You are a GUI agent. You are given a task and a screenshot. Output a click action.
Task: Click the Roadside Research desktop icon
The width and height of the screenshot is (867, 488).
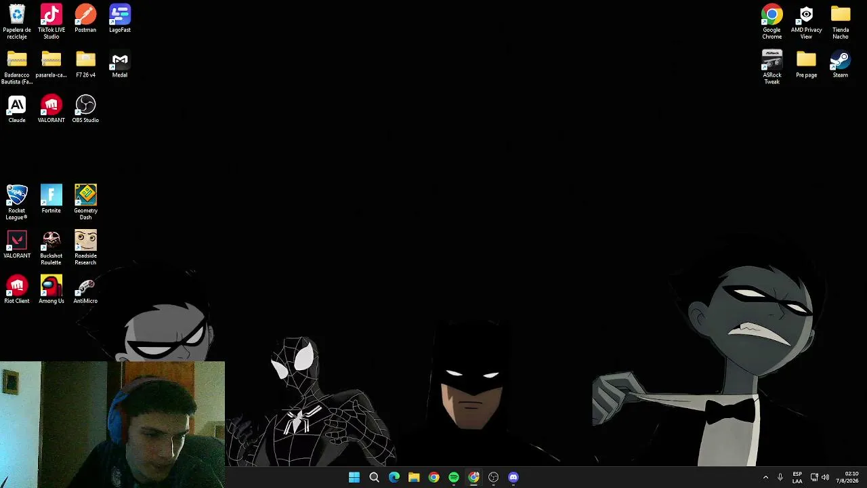85,247
